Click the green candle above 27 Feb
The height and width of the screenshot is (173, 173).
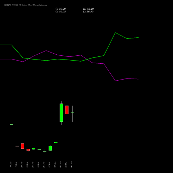50,148
